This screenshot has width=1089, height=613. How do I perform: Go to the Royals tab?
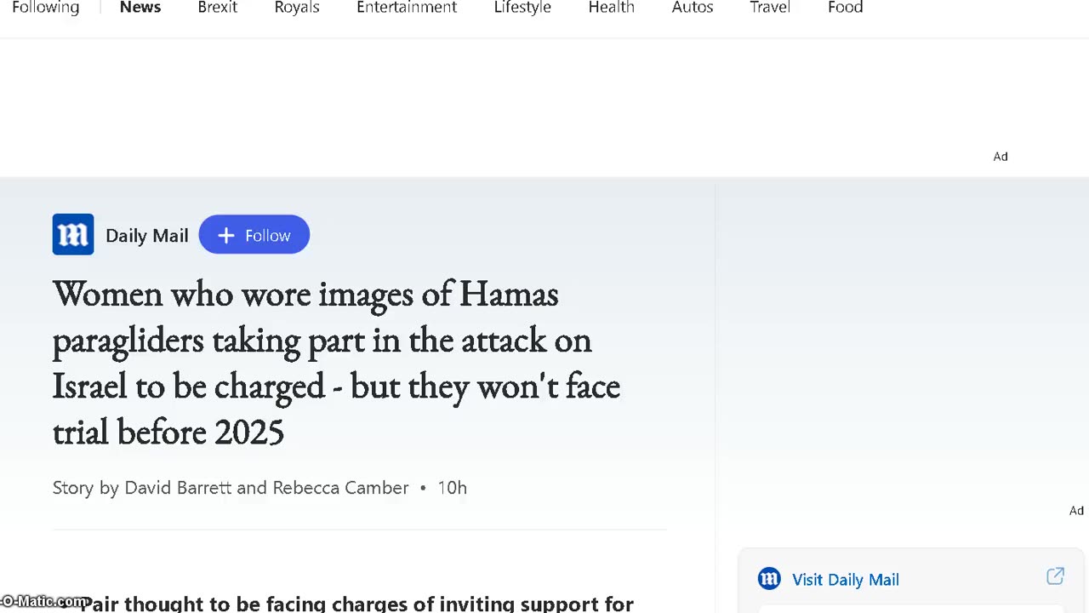tap(297, 8)
